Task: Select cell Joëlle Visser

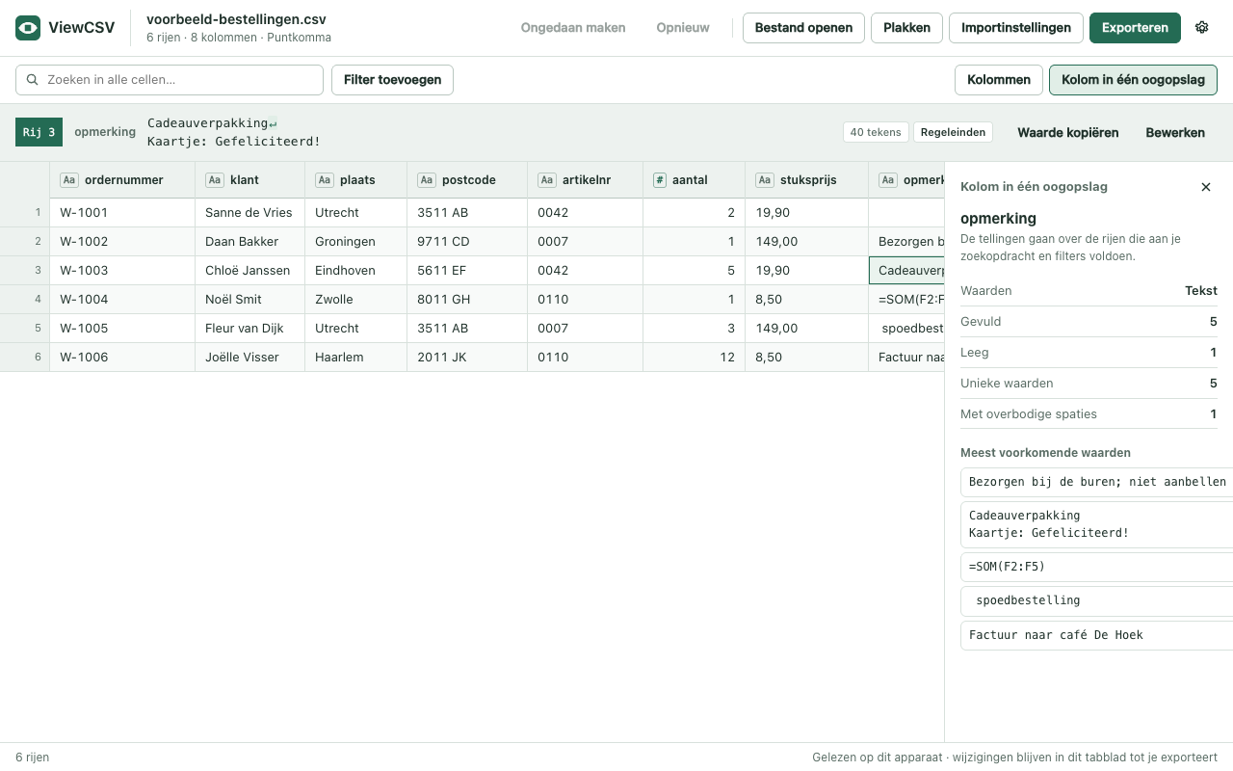Action: 250,358
